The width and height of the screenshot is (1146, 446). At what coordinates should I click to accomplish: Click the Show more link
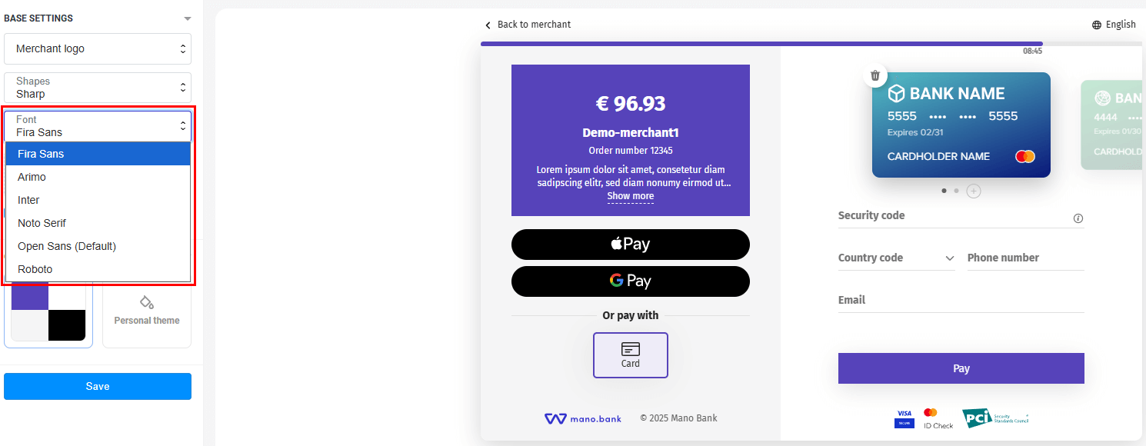(631, 196)
